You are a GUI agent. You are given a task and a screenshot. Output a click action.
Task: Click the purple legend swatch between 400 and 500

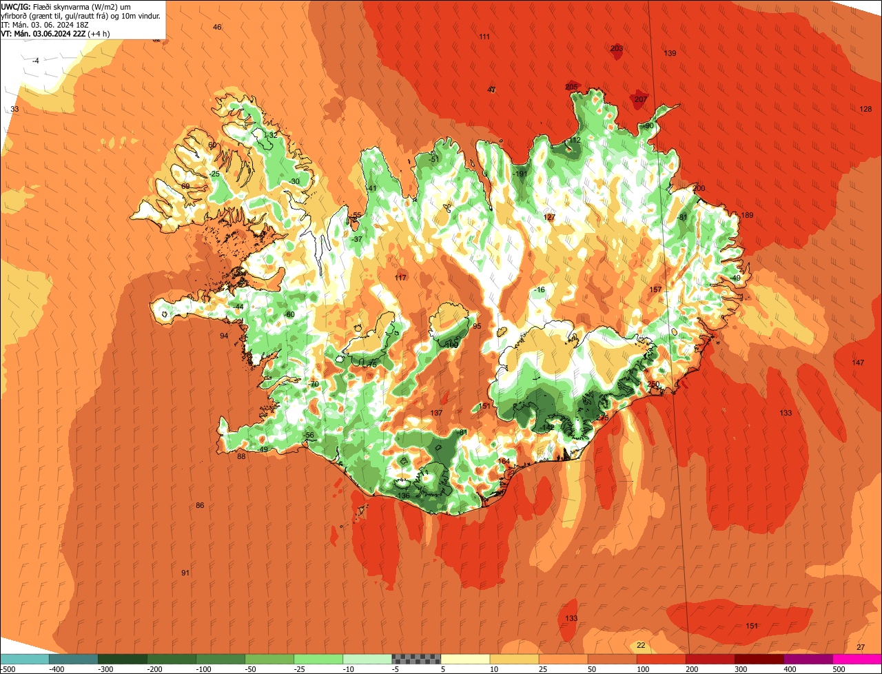click(808, 659)
